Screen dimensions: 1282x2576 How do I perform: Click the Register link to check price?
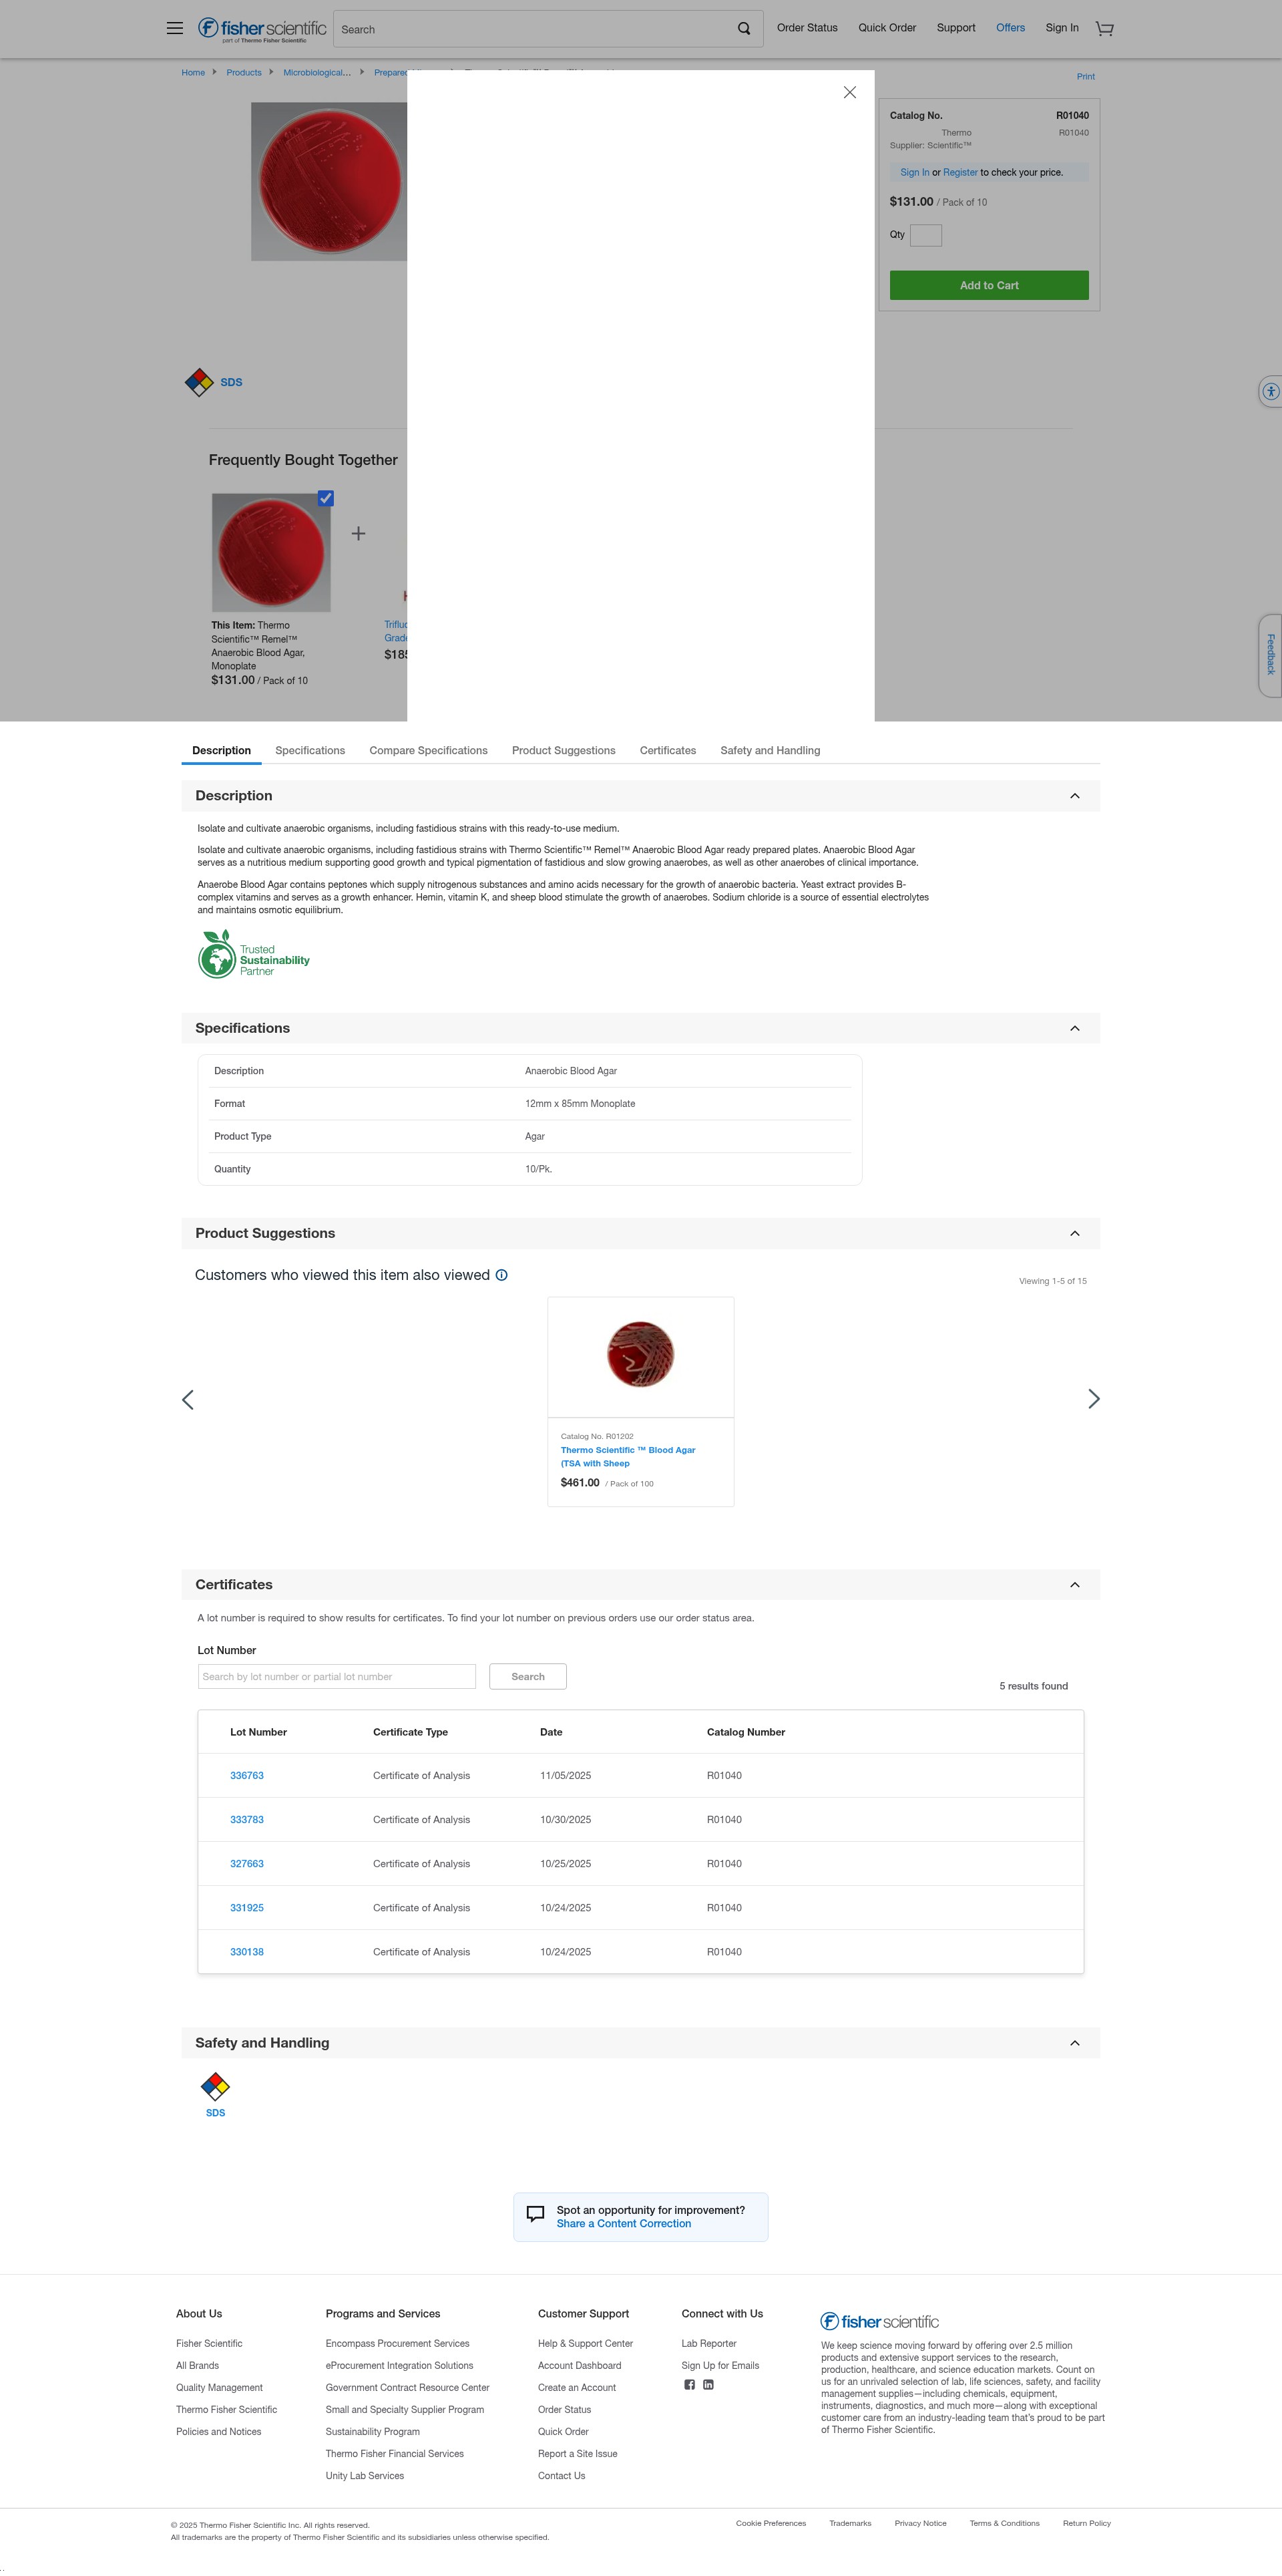(960, 173)
